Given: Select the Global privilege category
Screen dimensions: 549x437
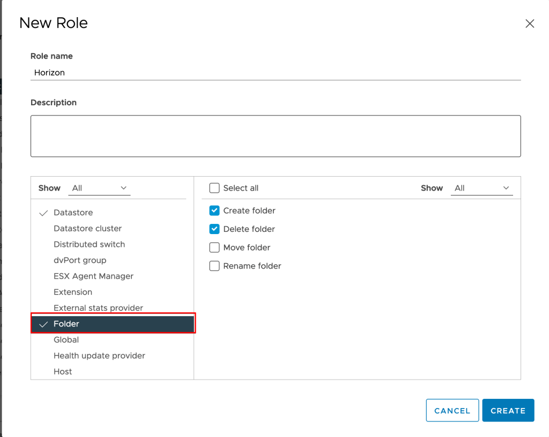Looking at the screenshot, I should [66, 340].
